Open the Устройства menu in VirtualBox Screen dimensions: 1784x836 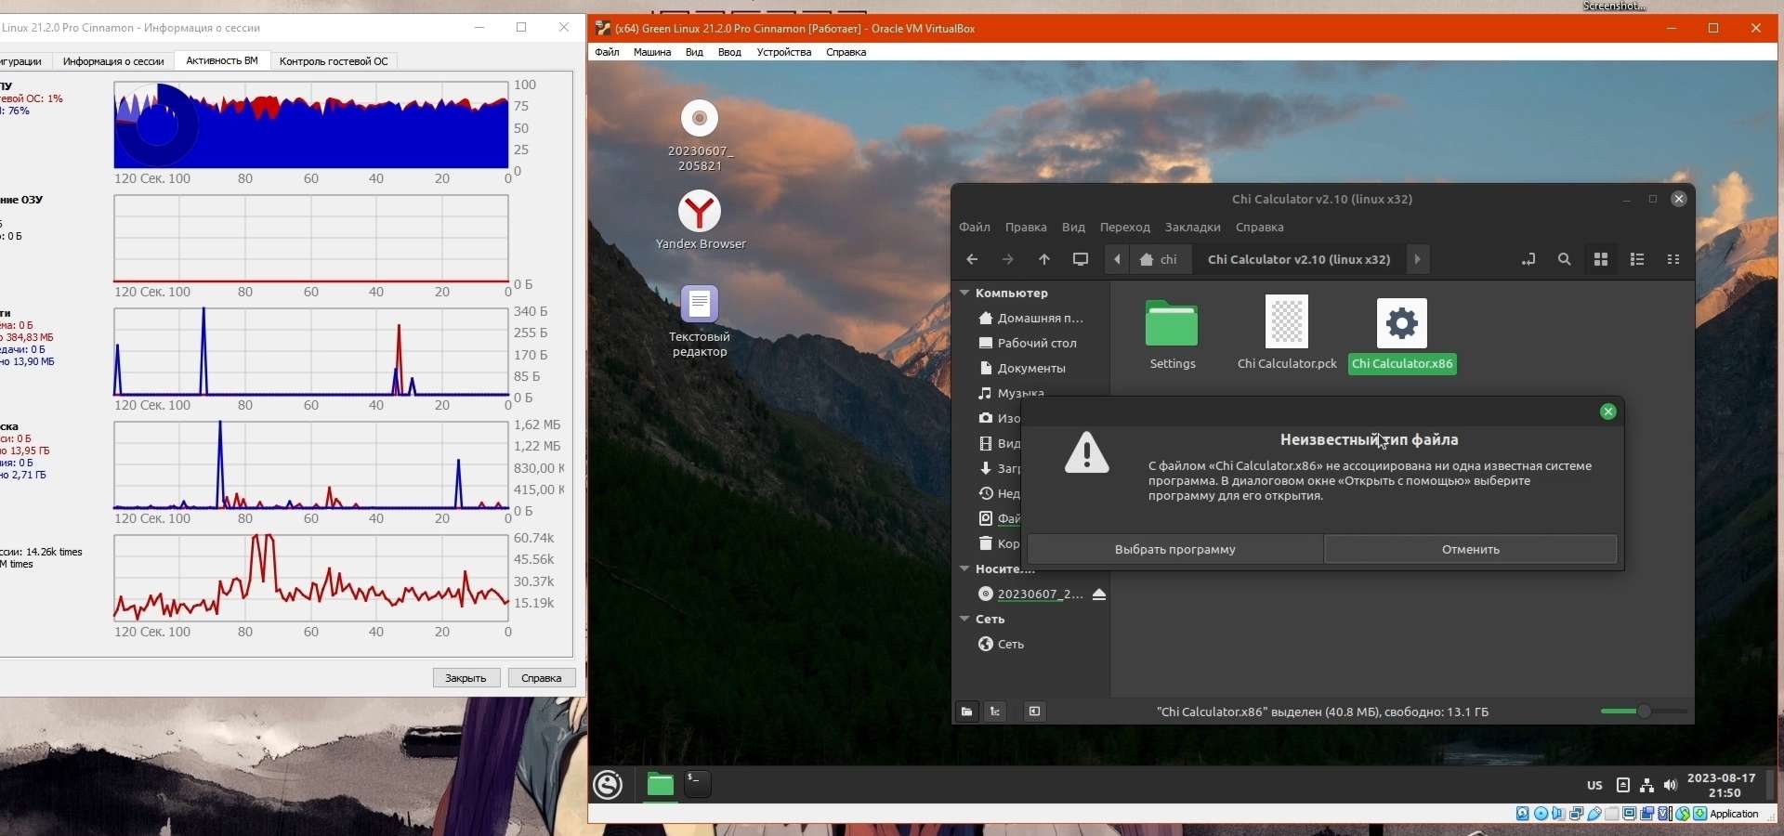coord(784,53)
